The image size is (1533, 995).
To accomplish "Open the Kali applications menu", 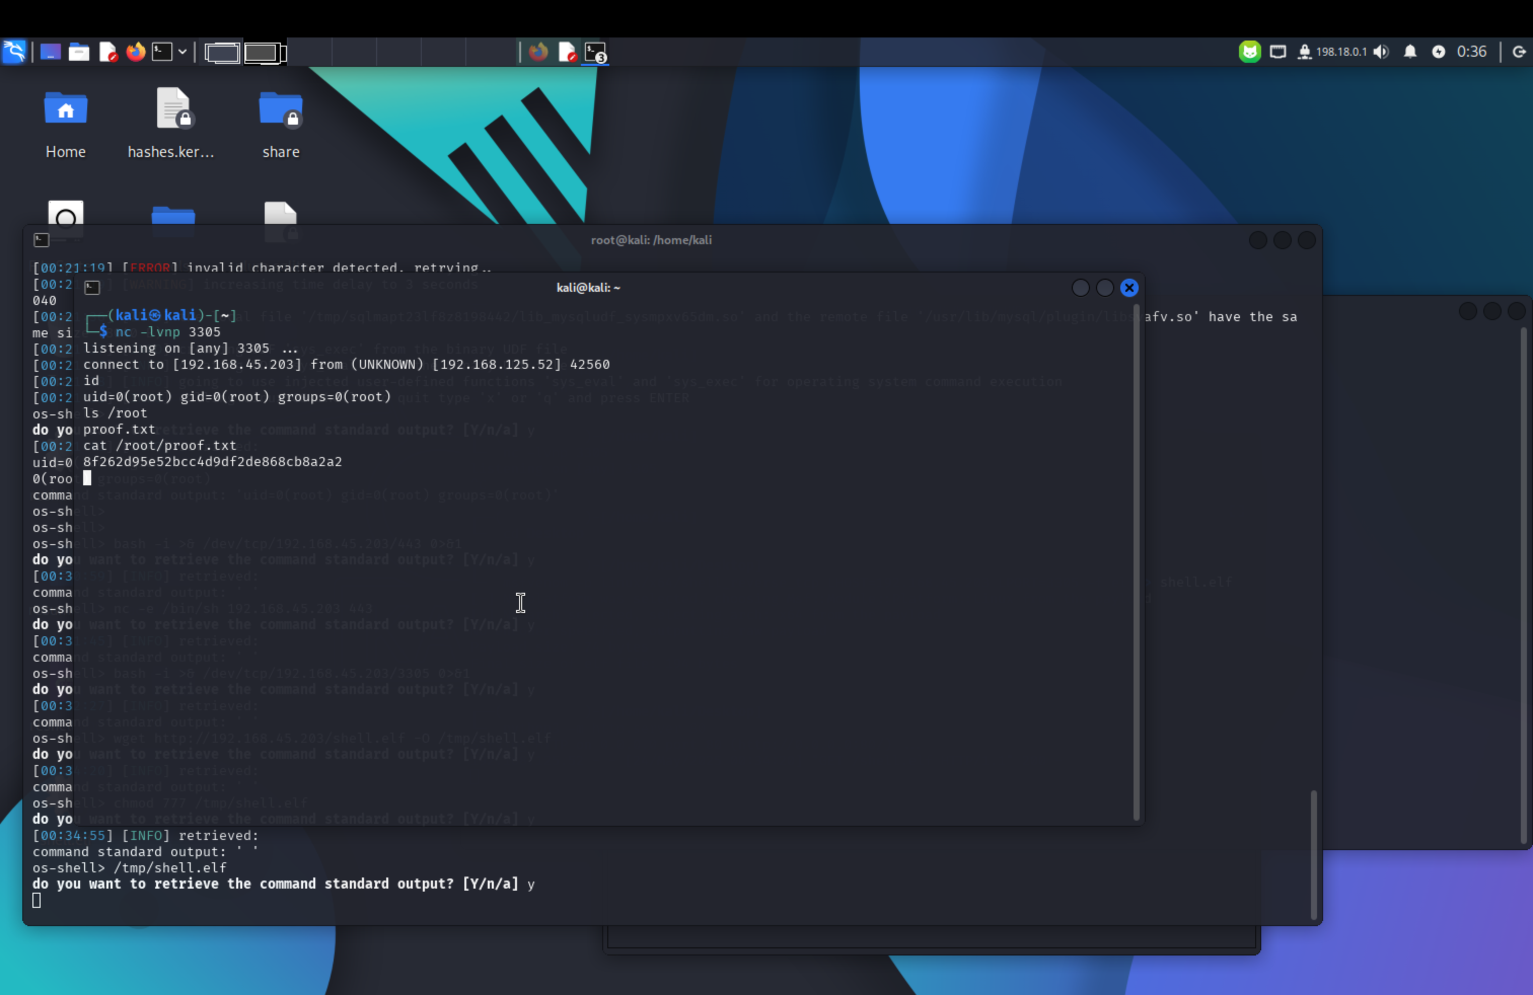I will [14, 52].
